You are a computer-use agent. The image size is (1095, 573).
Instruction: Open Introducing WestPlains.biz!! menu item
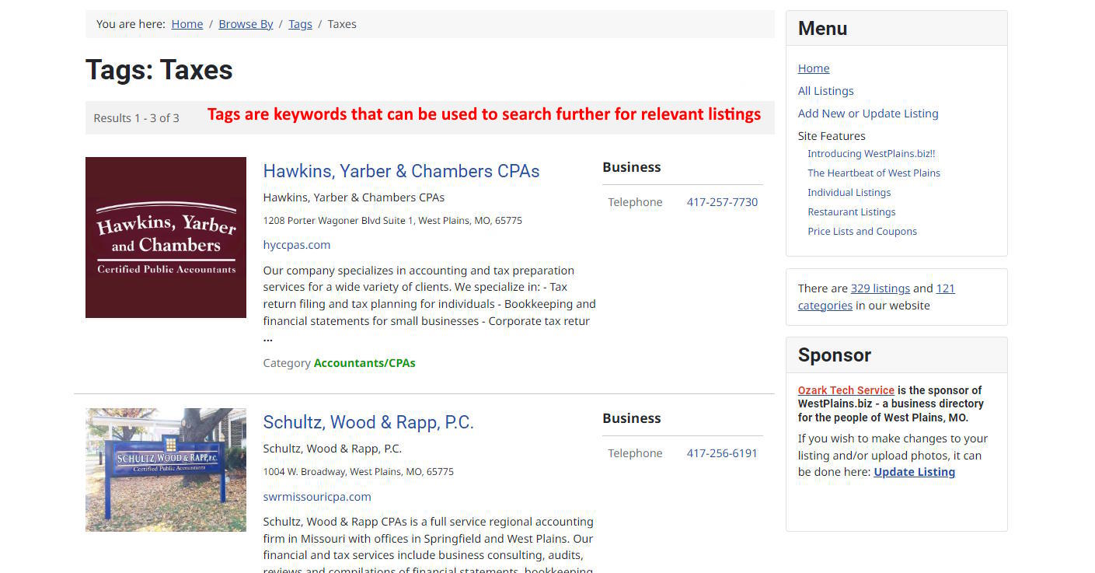(x=870, y=154)
